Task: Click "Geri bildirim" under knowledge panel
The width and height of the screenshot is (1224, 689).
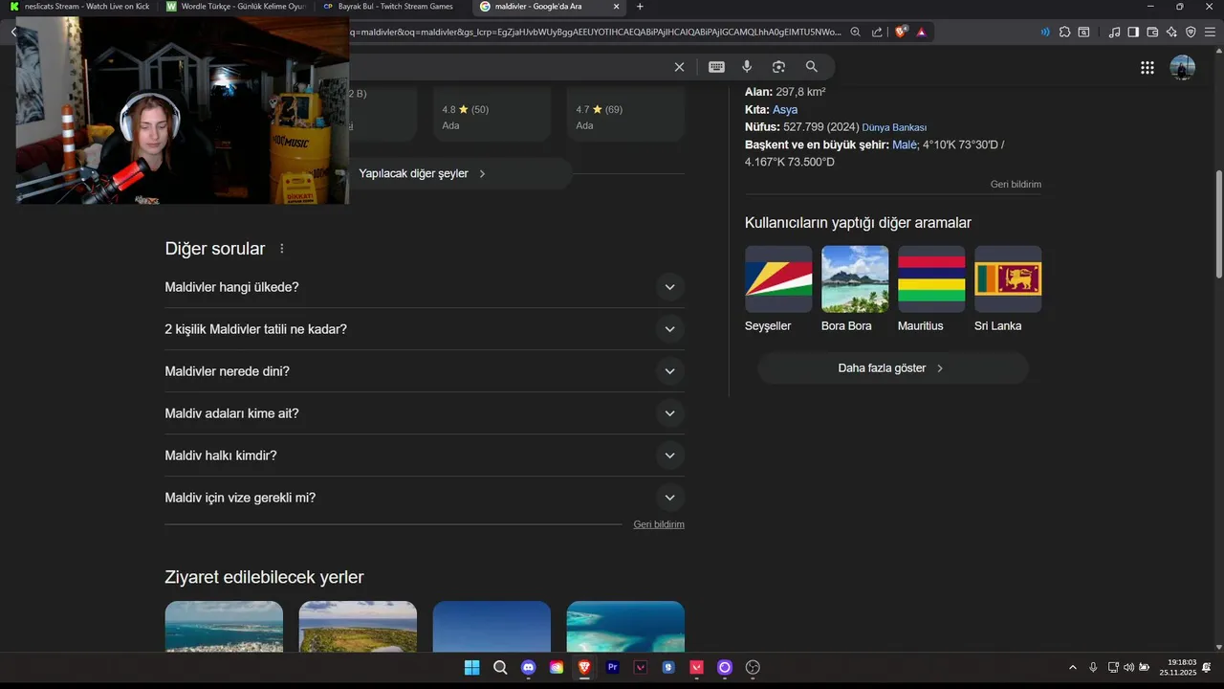Action: tap(1016, 184)
